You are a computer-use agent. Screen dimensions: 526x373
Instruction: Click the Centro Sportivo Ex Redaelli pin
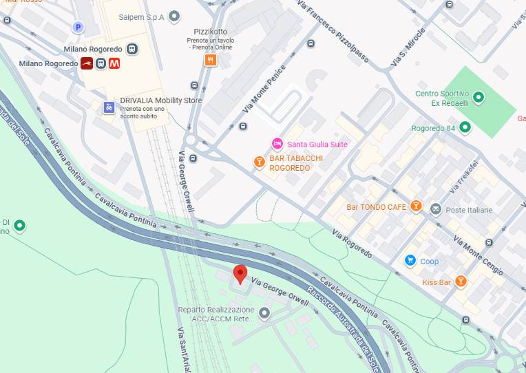(x=478, y=98)
